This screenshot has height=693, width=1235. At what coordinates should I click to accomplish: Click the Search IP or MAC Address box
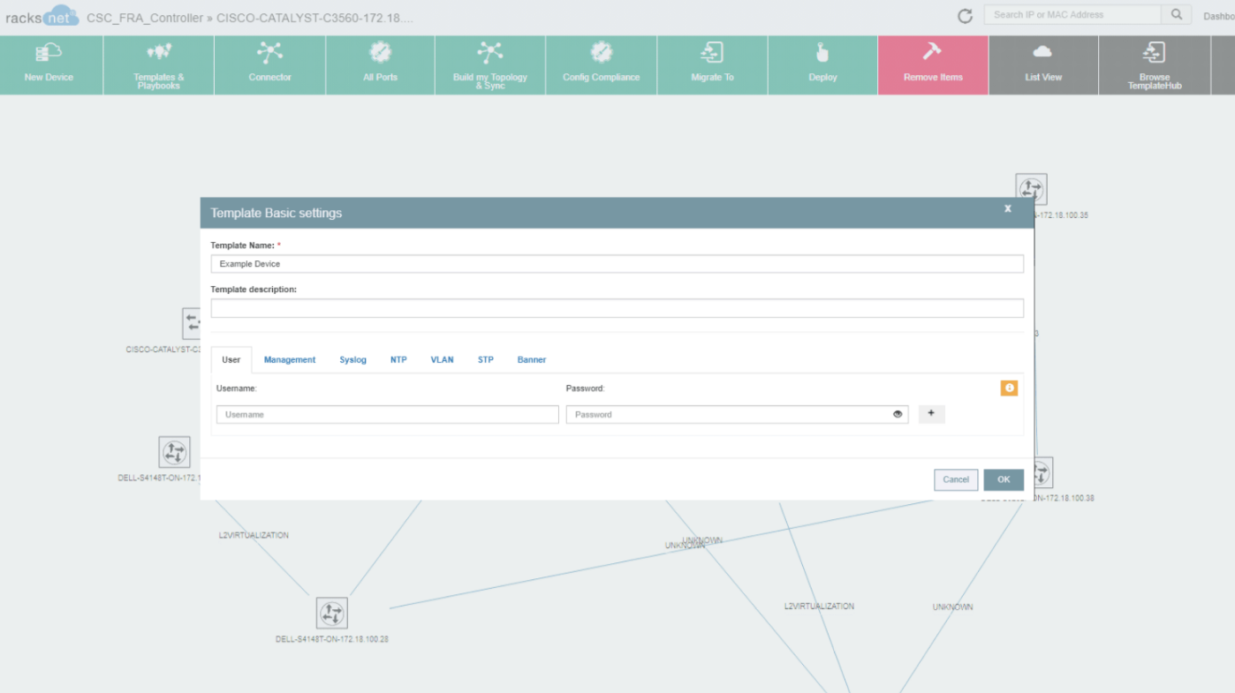coord(1072,15)
